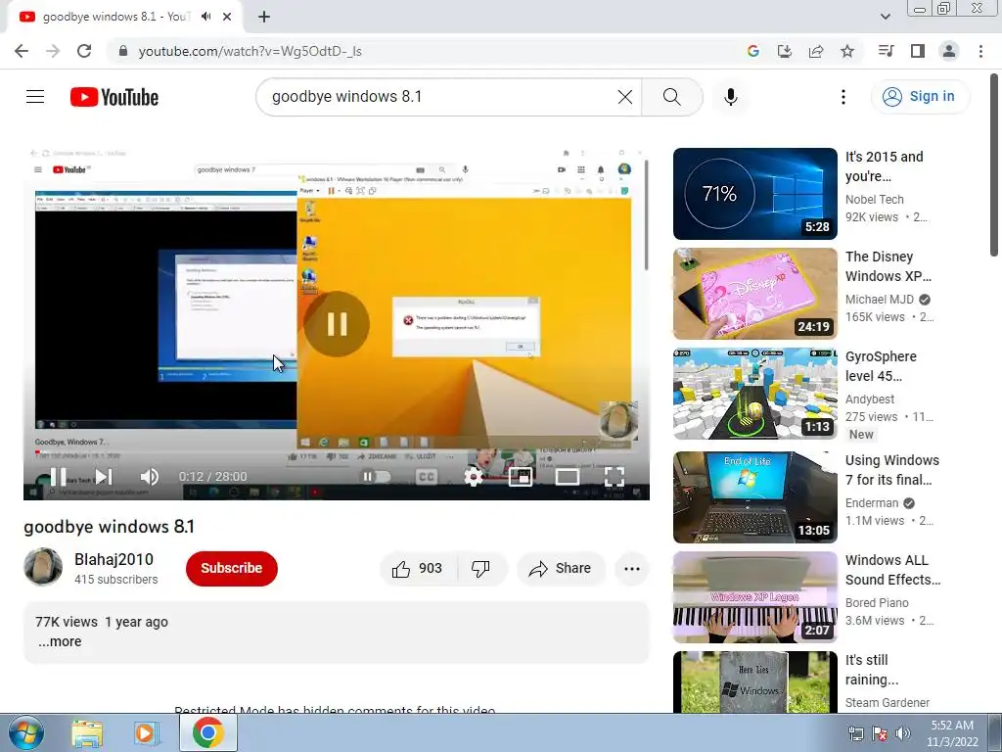Enable the miniplayer mode
This screenshot has height=752, width=1002.
521,477
